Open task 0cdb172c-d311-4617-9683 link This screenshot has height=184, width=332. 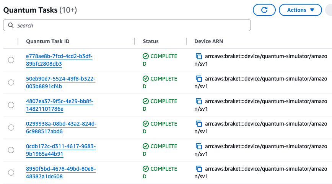[61, 150]
